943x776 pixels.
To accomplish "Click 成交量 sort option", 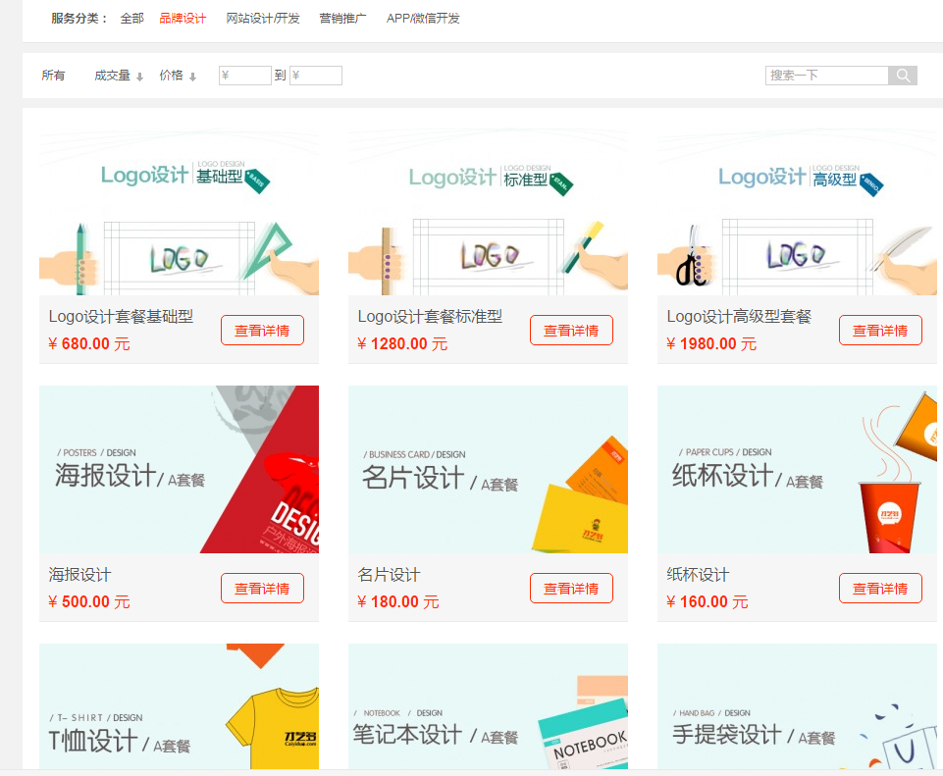I will tap(112, 76).
